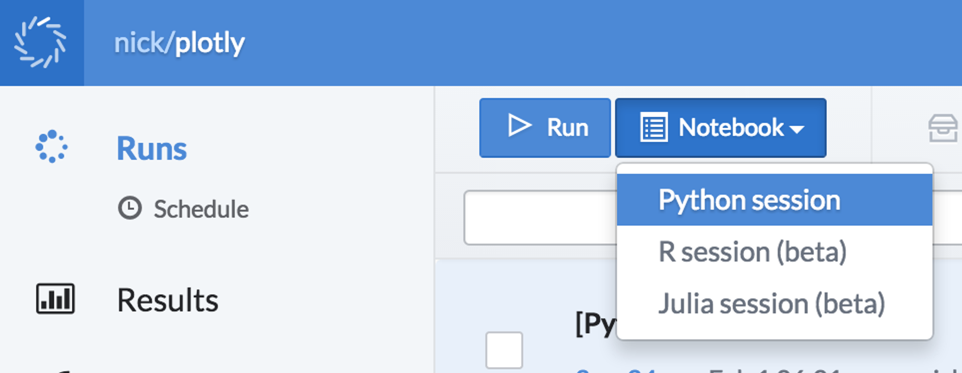Click the play triangle inside the Run button
Viewport: 962px width, 373px height.
(x=520, y=127)
